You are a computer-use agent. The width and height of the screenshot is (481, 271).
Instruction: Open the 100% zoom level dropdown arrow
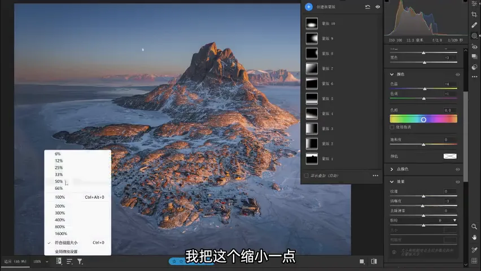pos(47,261)
